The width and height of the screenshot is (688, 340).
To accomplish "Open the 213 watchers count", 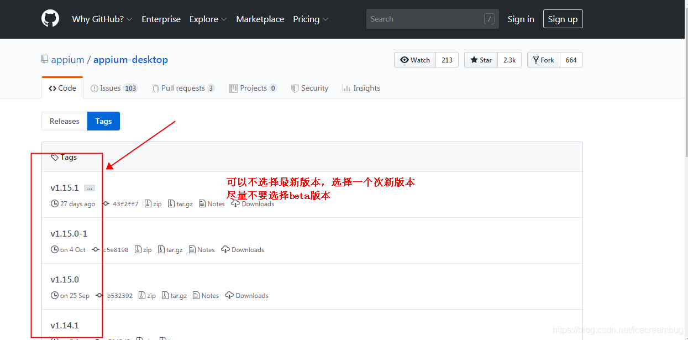I will 447,60.
